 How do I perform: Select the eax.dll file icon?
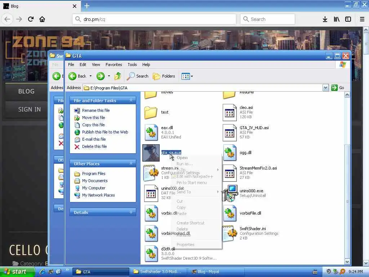151,132
